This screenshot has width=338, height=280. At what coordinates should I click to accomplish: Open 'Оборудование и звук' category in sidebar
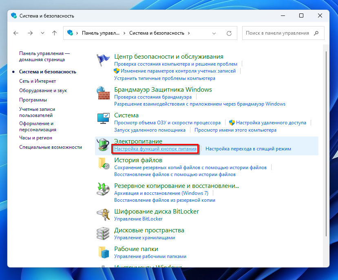(x=43, y=90)
